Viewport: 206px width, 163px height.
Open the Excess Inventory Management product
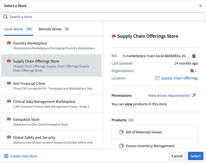coord(155,144)
